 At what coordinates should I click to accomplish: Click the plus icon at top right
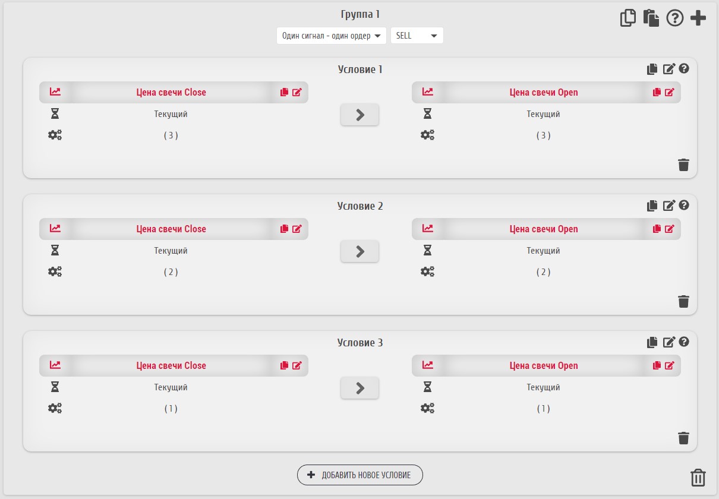click(x=698, y=18)
